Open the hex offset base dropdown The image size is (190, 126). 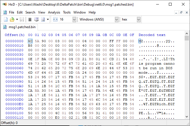[x=139, y=19]
